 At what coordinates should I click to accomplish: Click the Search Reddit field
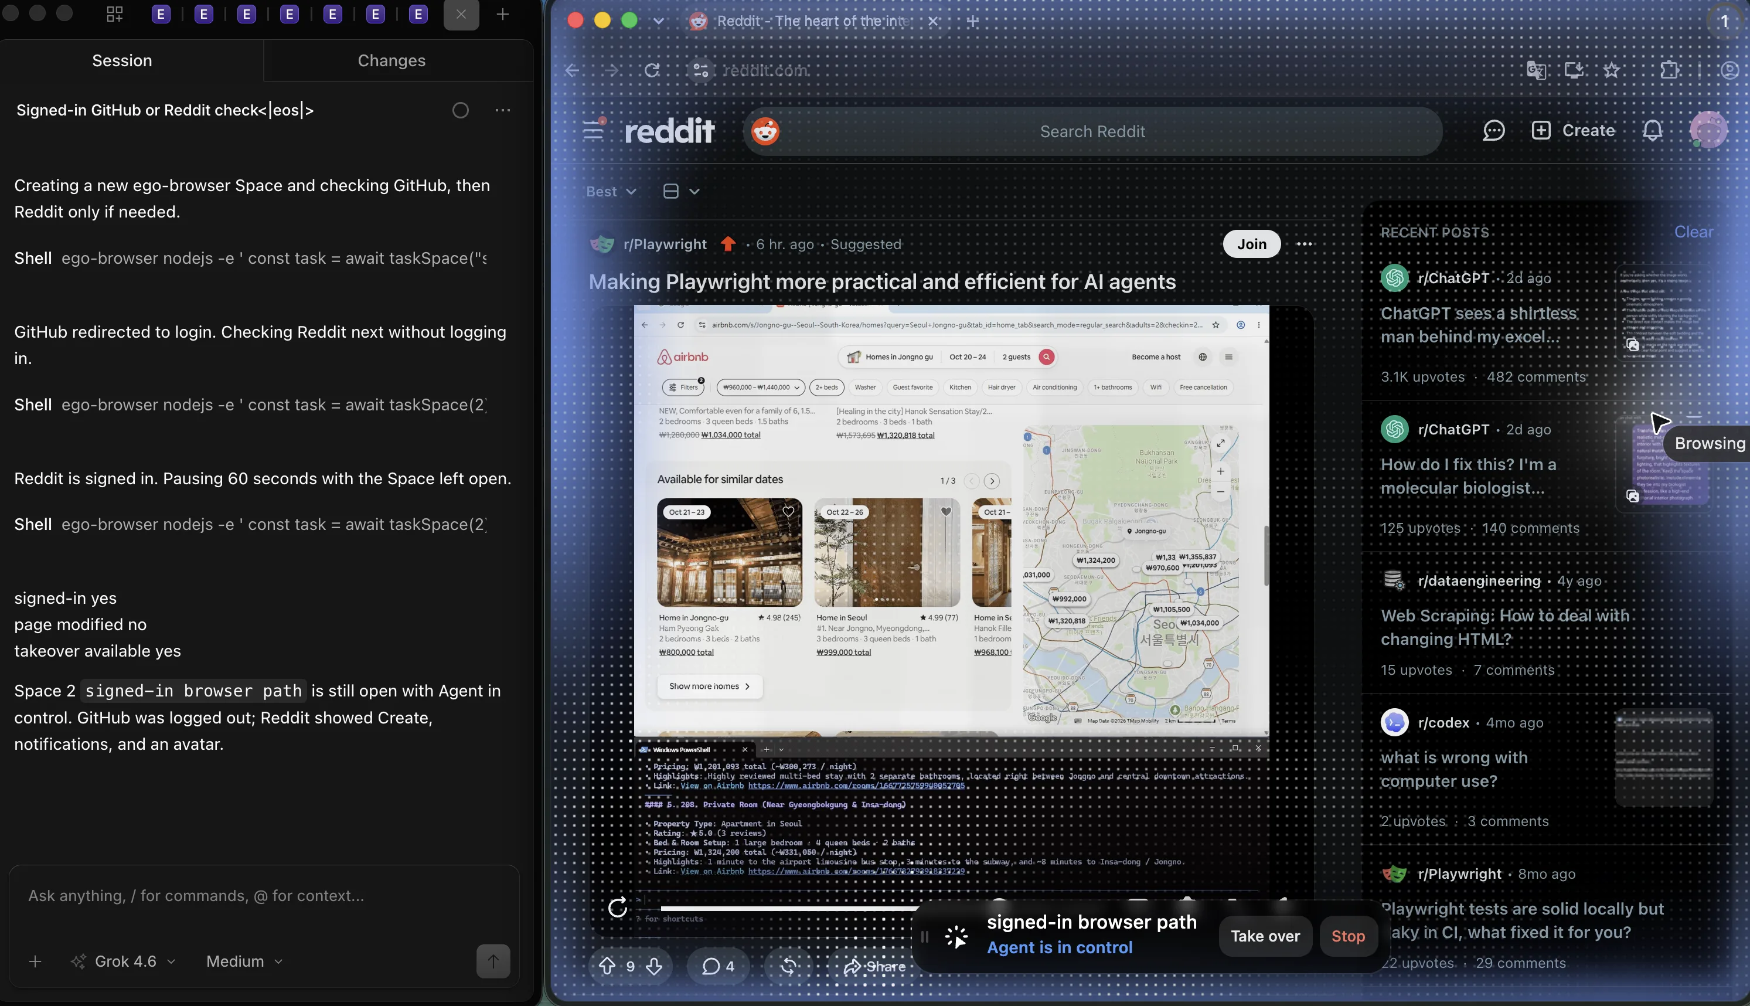click(x=1092, y=131)
